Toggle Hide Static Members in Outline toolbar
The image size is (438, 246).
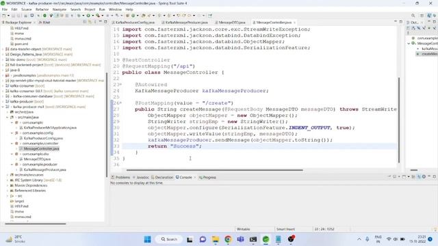click(x=424, y=28)
